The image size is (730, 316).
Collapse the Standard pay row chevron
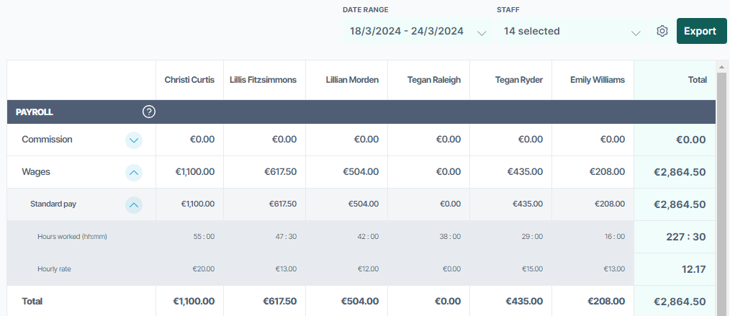click(x=134, y=204)
